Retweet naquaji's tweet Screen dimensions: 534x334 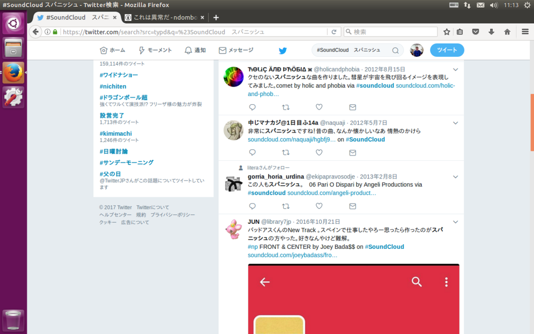(286, 152)
